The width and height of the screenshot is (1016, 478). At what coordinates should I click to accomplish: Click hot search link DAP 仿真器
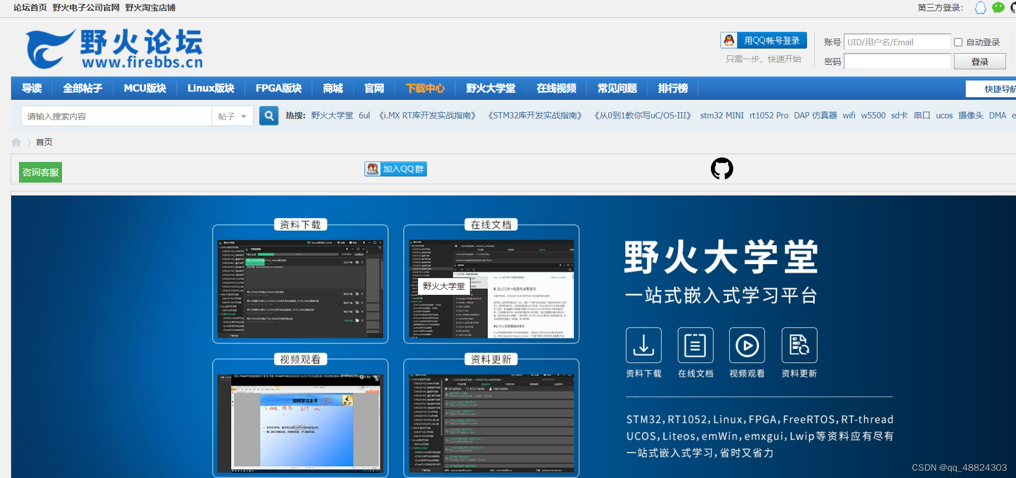815,116
